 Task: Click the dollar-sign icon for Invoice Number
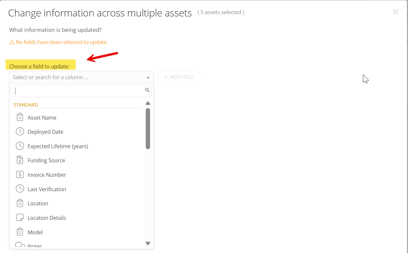pos(20,174)
